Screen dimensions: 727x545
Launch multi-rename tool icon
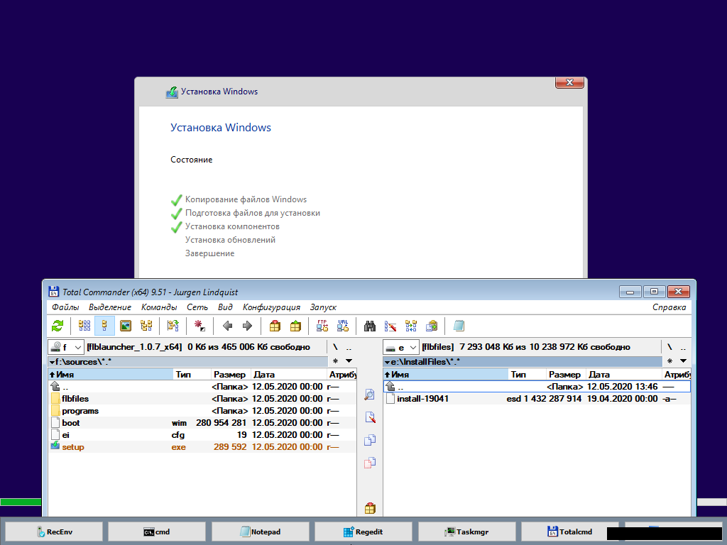point(390,326)
